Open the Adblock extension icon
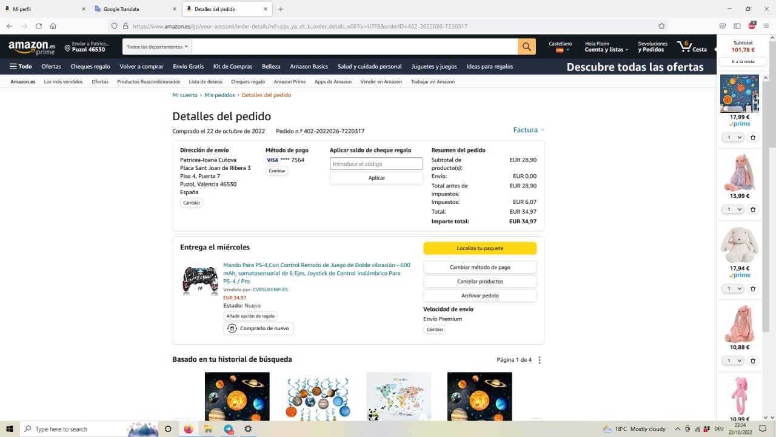Viewport: 776px width, 437px height. pyautogui.click(x=752, y=25)
